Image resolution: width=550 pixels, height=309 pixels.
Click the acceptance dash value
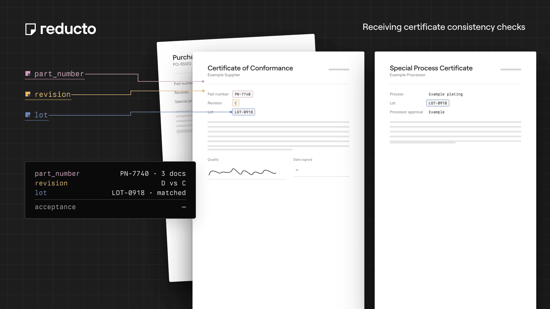pos(184,207)
